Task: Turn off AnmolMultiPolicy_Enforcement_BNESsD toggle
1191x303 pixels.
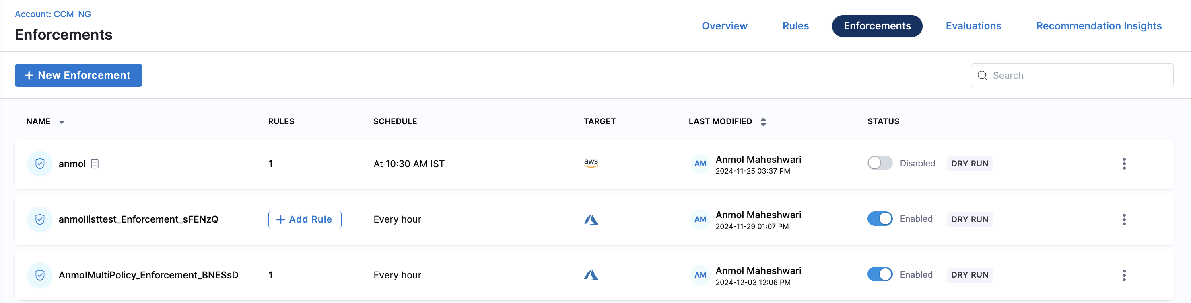Action: click(x=880, y=274)
